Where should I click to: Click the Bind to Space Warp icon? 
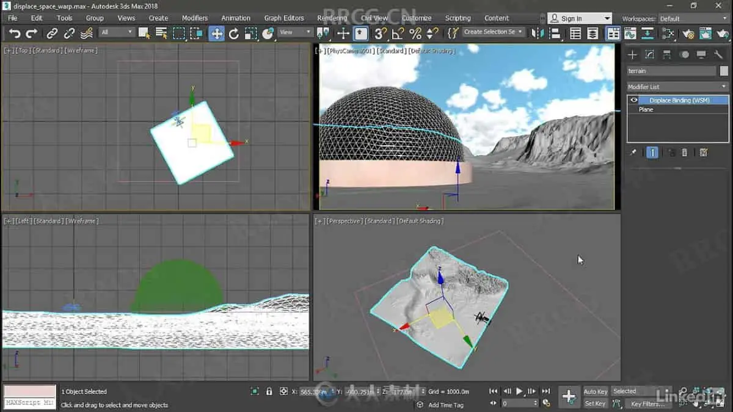coord(87,34)
